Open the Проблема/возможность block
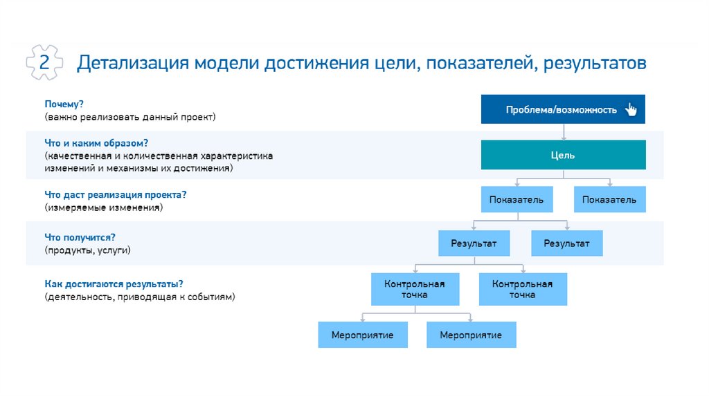 (563, 109)
